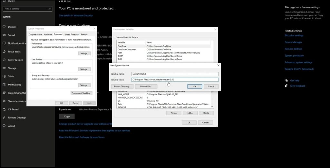
Task: Open Device Manager link
Action: (293, 42)
